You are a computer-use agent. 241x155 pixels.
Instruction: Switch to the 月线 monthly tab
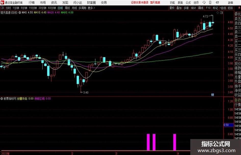coord(74,8)
